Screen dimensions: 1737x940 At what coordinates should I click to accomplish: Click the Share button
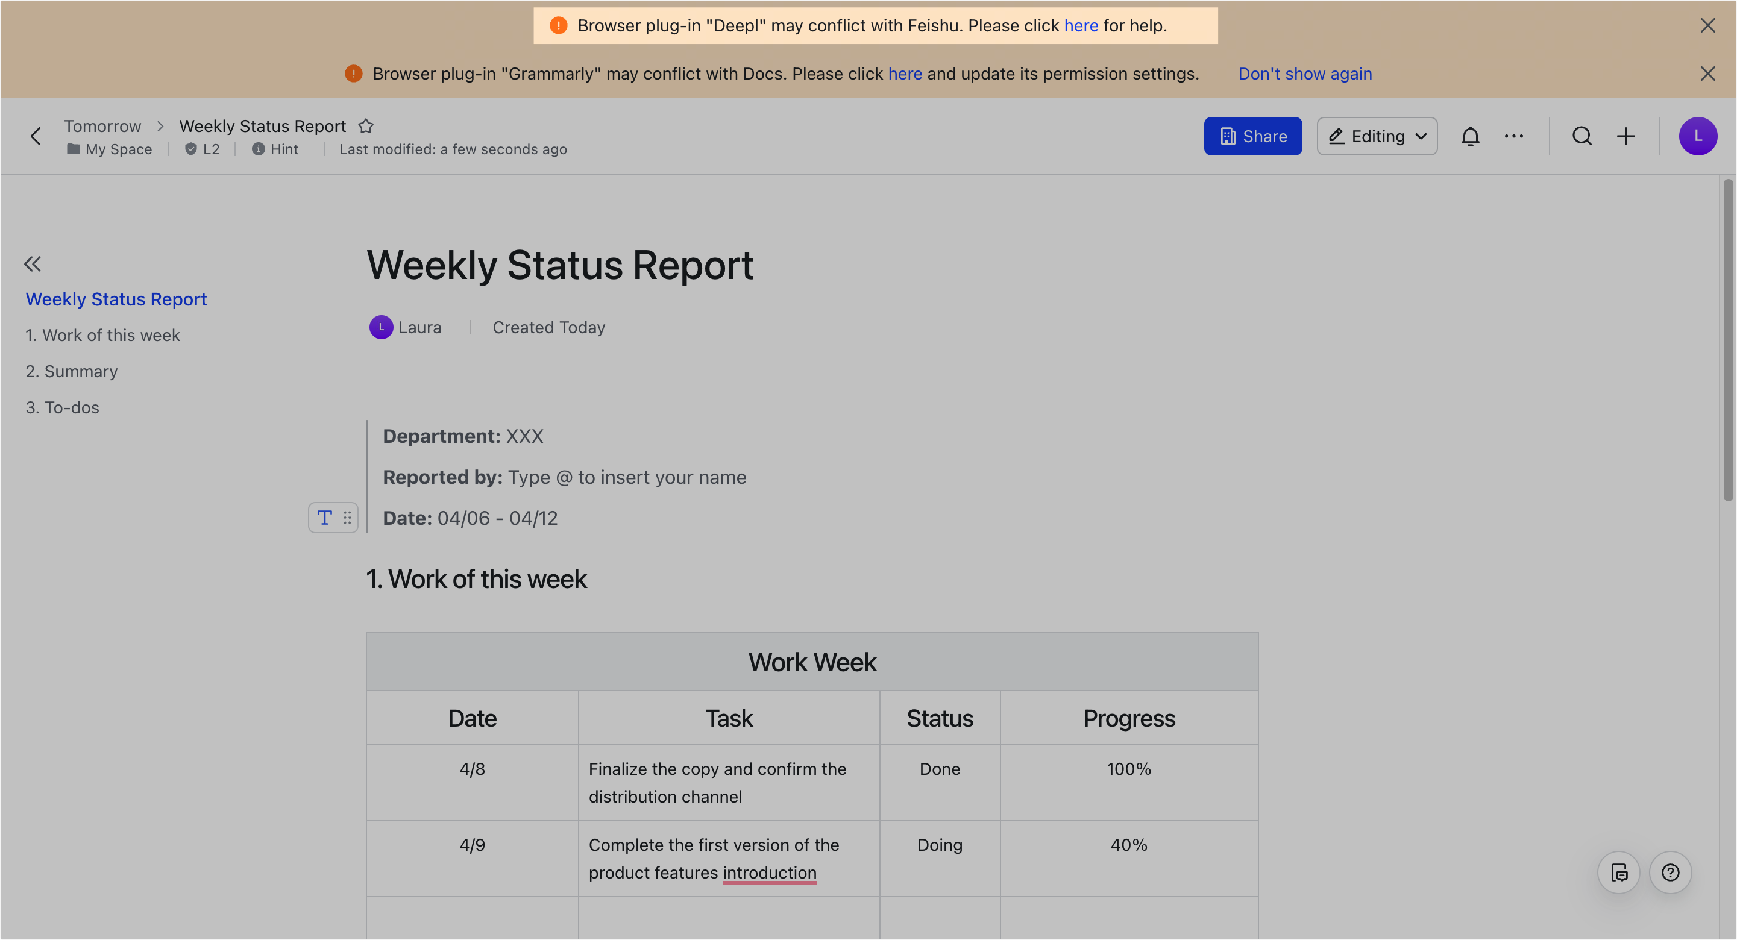click(1252, 136)
